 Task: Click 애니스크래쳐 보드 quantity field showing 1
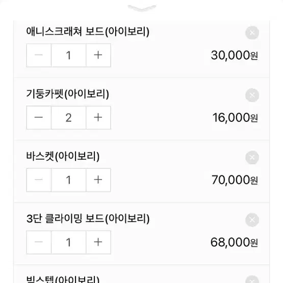pos(69,55)
